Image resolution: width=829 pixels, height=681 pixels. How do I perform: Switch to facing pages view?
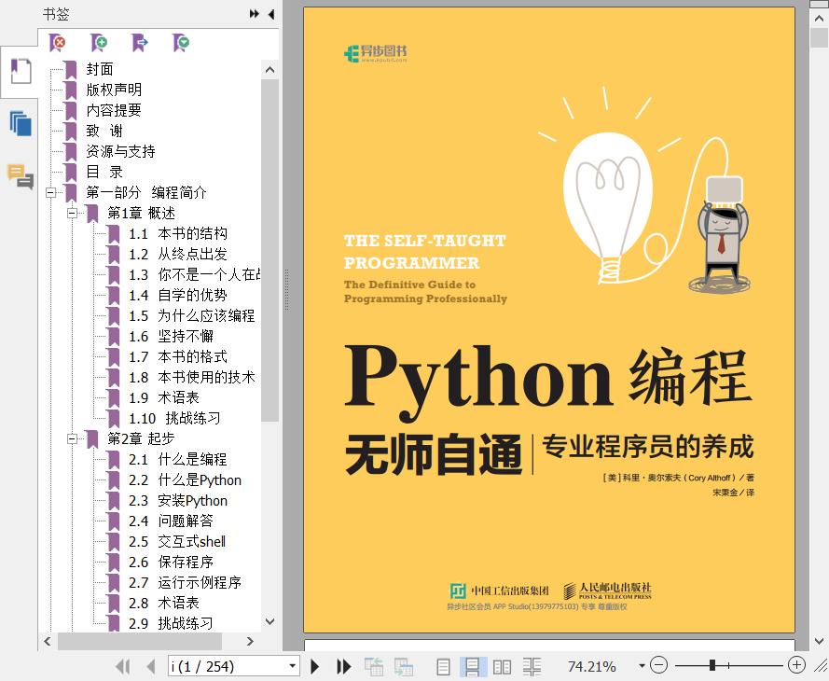(x=502, y=667)
